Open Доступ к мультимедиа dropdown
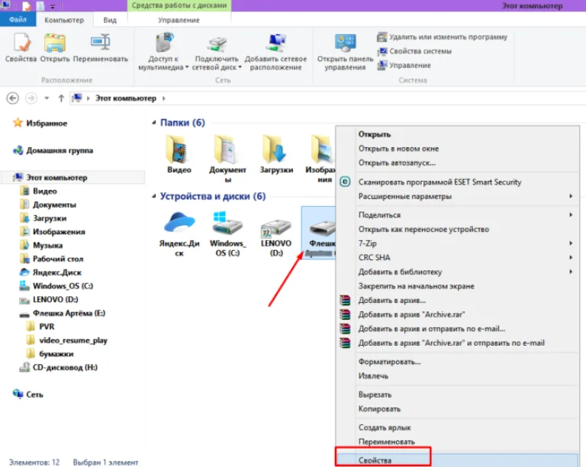This screenshot has width=586, height=467. 163,52
